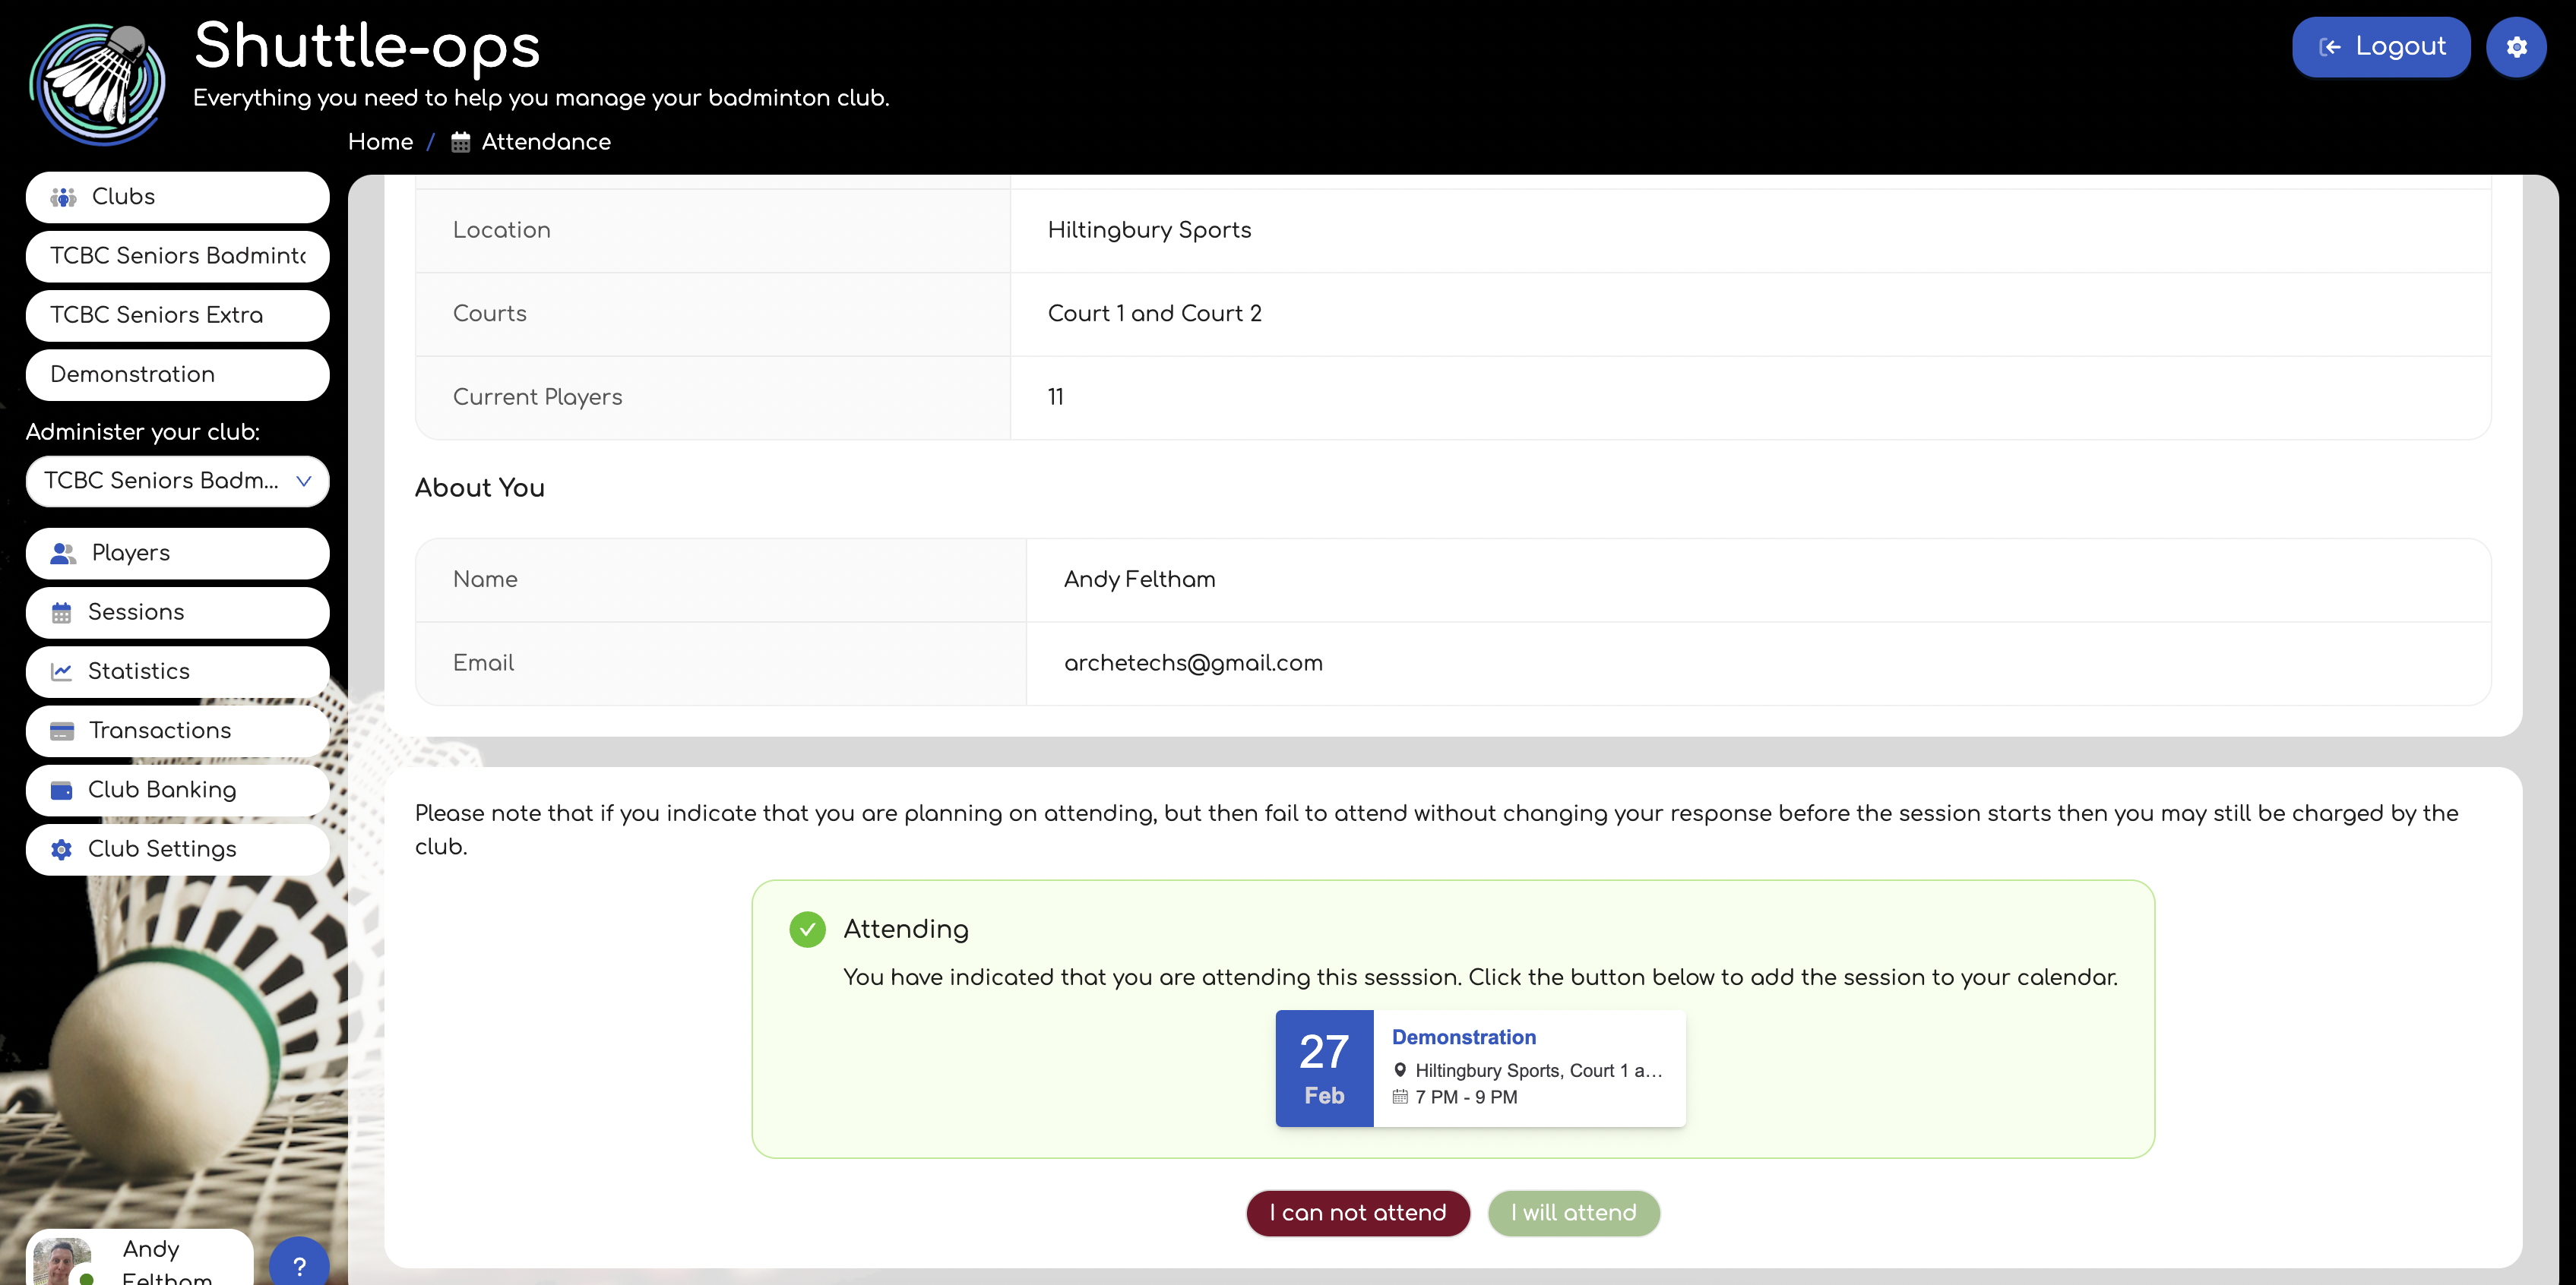Select the TCBC Seniors Extra club

(177, 316)
